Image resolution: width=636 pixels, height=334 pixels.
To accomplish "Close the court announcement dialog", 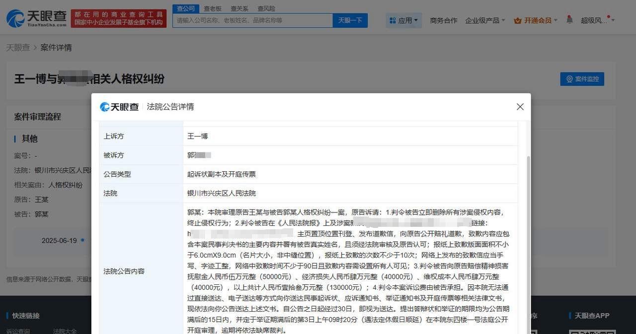I will coord(520,107).
